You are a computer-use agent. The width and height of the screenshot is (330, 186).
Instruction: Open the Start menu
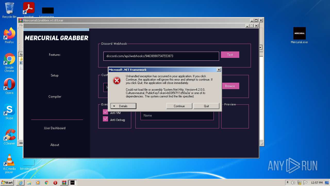(x=7, y=183)
